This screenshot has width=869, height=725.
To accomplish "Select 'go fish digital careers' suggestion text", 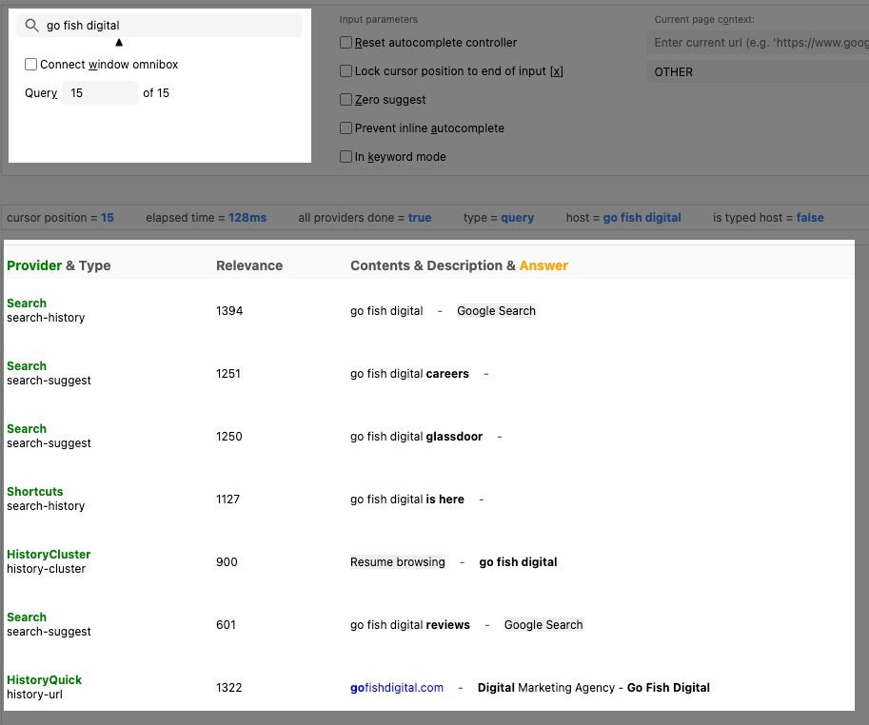I will 409,374.
